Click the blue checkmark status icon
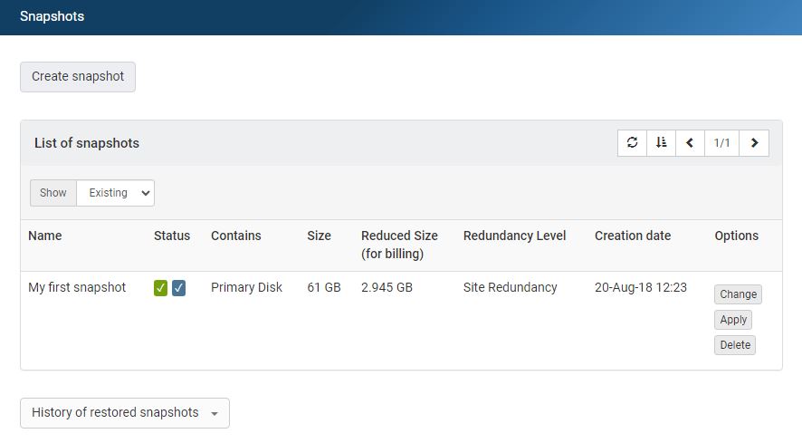 pos(178,288)
